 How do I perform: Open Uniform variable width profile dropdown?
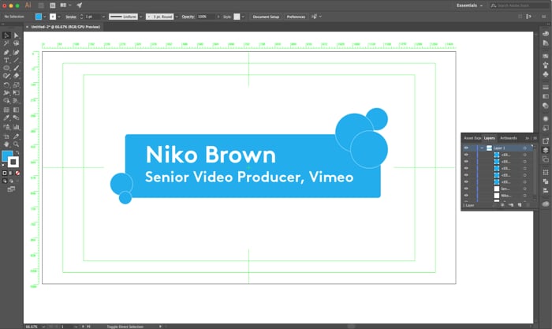141,17
